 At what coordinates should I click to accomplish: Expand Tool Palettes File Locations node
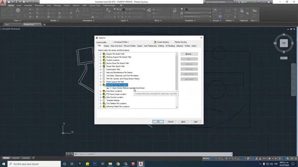(x=101, y=103)
